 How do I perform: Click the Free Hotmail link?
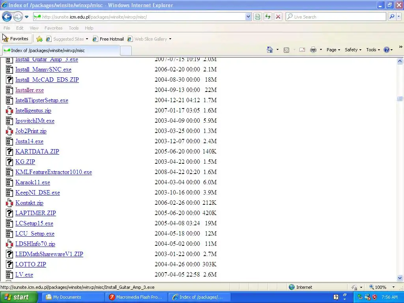tap(108, 39)
